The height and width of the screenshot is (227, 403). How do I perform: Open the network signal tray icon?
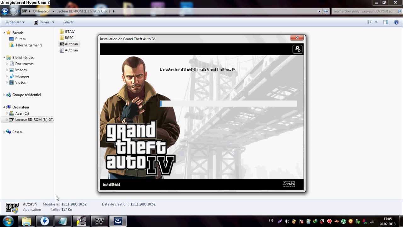pos(372,222)
